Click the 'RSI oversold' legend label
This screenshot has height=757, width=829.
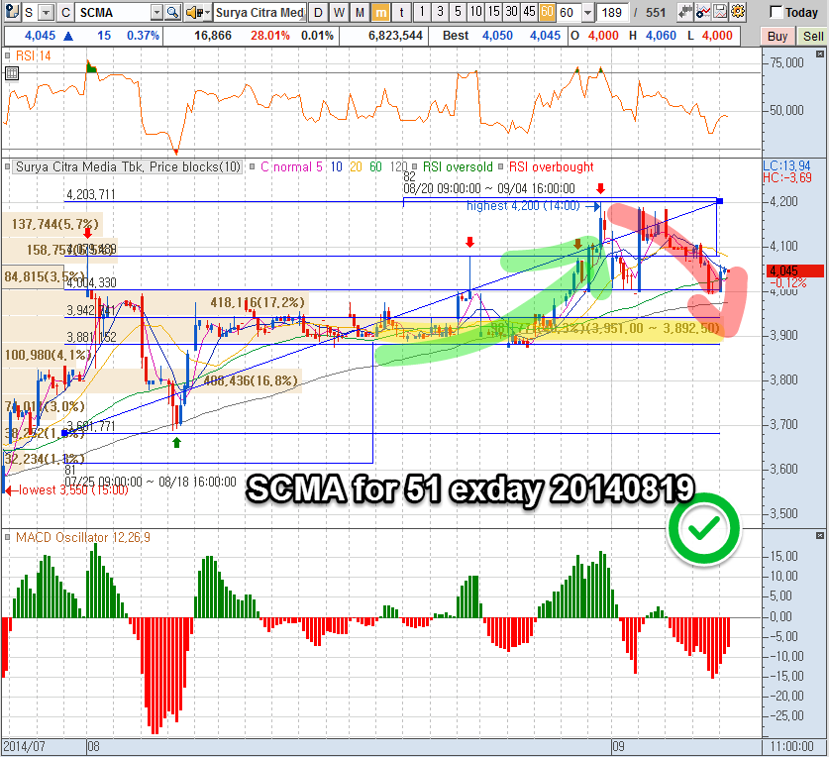tap(458, 167)
